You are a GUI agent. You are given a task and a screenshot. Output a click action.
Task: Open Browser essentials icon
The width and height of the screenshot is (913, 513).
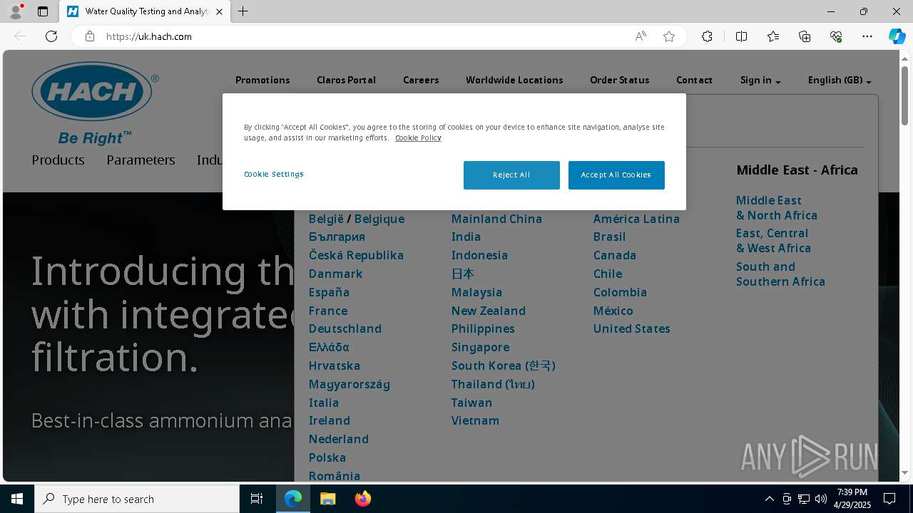tap(836, 36)
